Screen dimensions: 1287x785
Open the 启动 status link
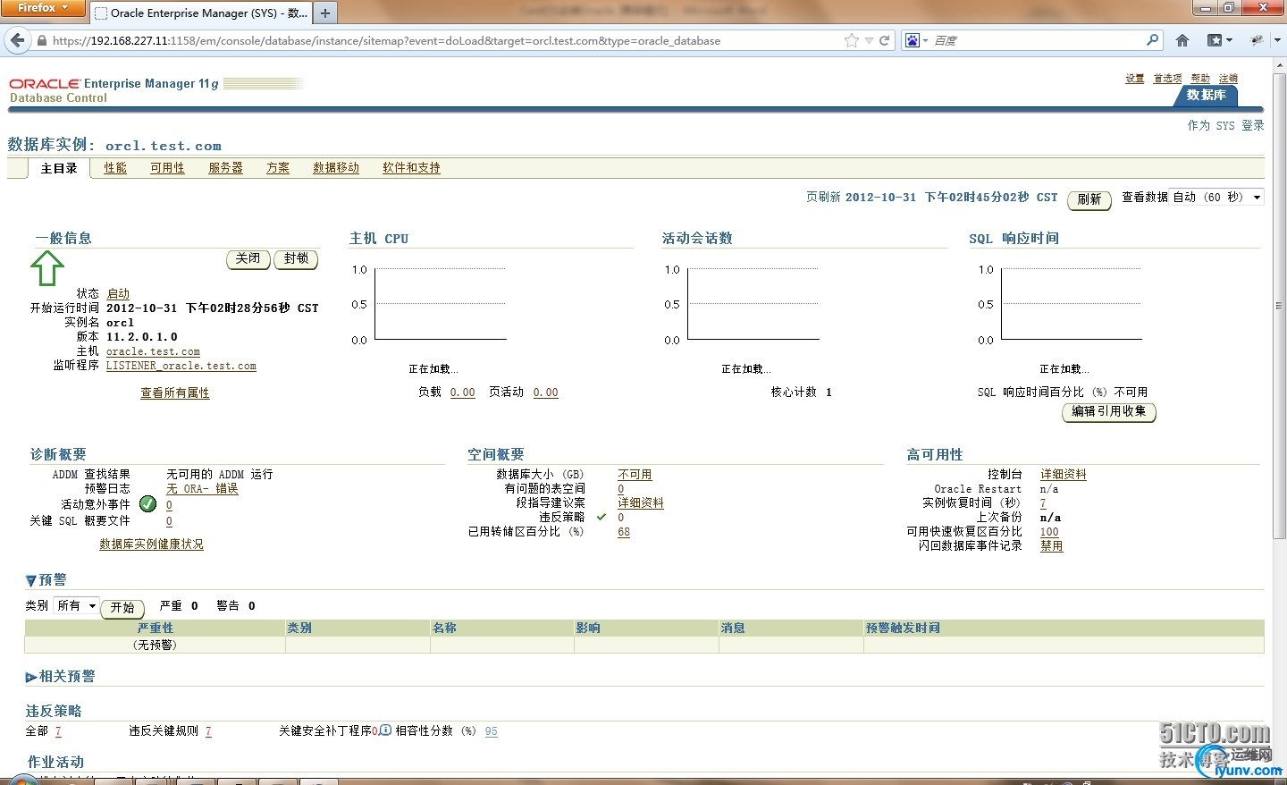(118, 294)
